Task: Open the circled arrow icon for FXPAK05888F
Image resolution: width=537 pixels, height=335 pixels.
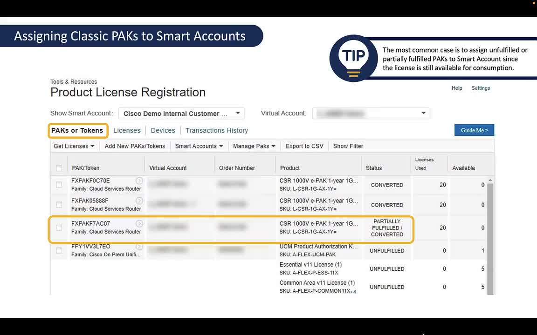Action: tap(139, 201)
